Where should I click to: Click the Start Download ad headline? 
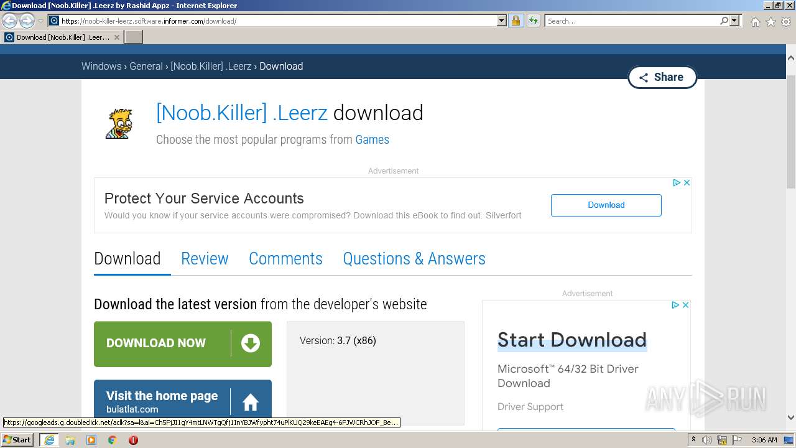point(572,340)
